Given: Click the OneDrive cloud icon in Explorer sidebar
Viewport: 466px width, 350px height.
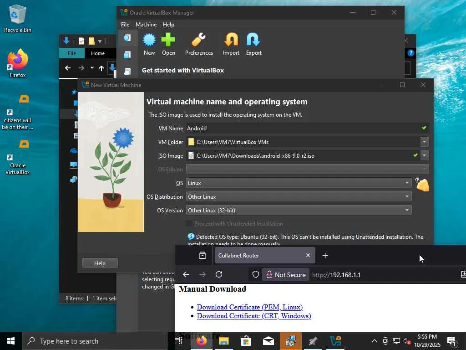Looking at the screenshot, I should coord(73,150).
